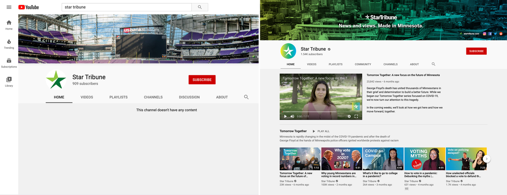Open three-dot menu on featured video
Screen dimensions: 507x195
click(355, 78)
